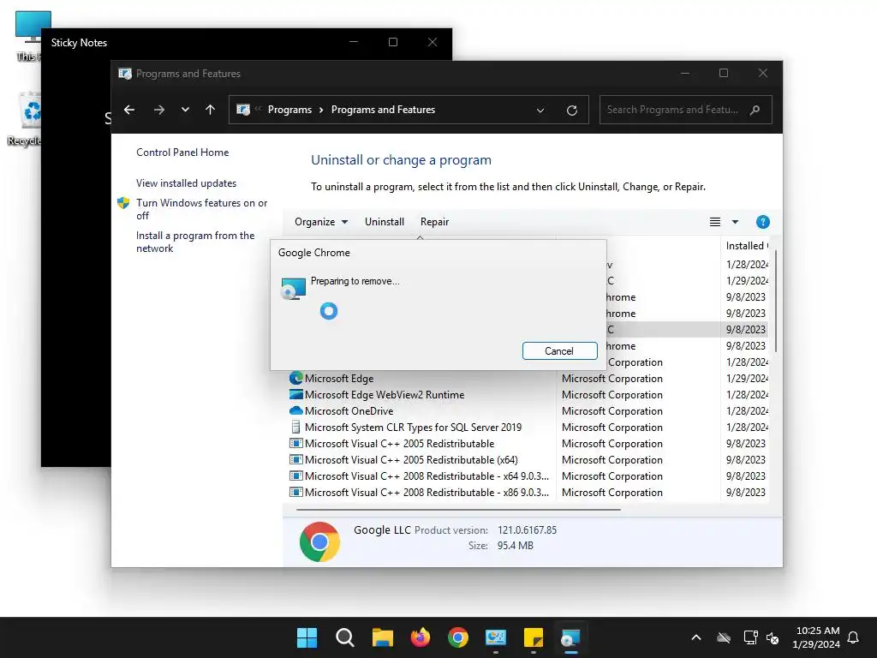Click the Edge WebView2 Runtime icon
The image size is (877, 658).
tap(295, 394)
